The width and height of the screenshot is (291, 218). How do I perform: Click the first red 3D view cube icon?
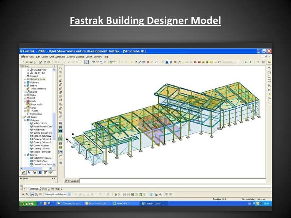(x=60, y=81)
